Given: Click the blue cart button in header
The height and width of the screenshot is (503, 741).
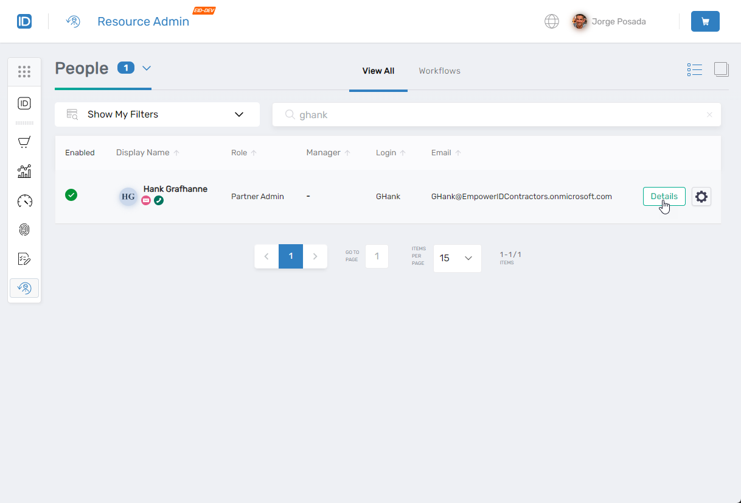Looking at the screenshot, I should pyautogui.click(x=705, y=21).
